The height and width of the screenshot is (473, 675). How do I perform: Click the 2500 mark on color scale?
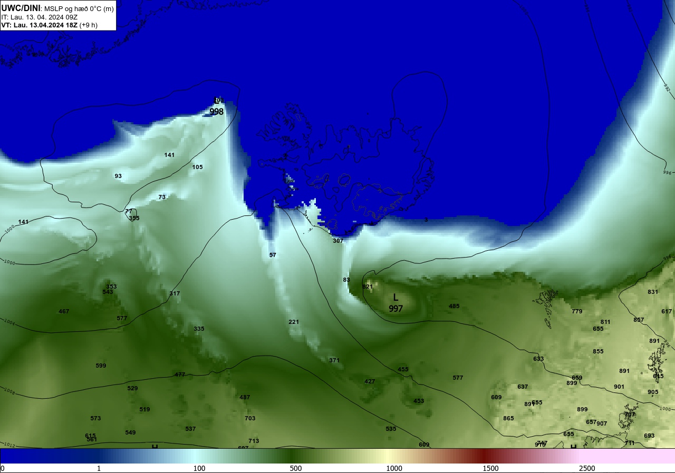point(587,468)
